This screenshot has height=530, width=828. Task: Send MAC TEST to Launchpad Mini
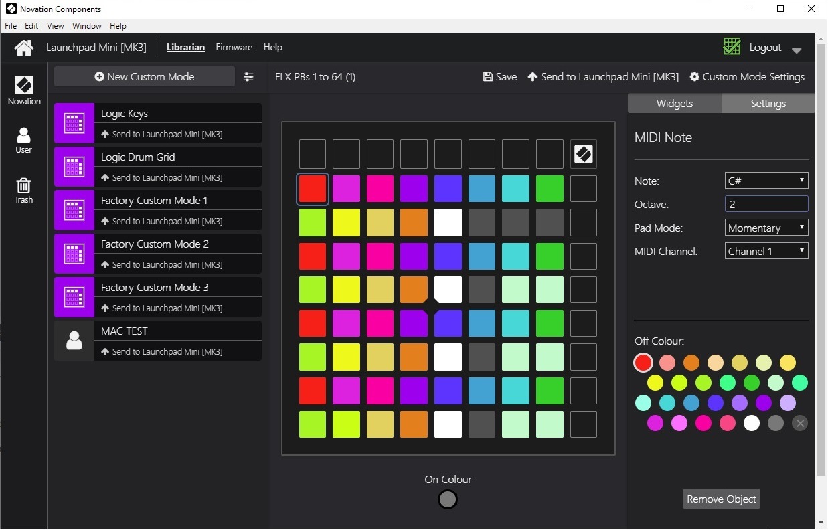161,351
